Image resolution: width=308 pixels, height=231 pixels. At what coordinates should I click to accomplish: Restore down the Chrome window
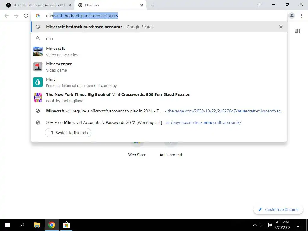pos(287,4)
